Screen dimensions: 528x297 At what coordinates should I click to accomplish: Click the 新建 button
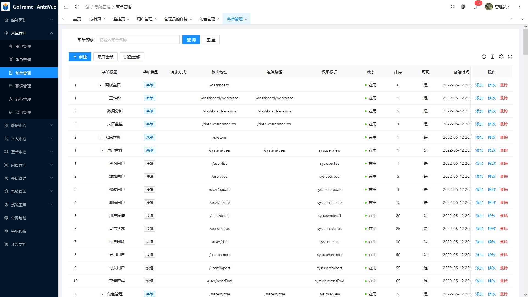click(x=80, y=57)
